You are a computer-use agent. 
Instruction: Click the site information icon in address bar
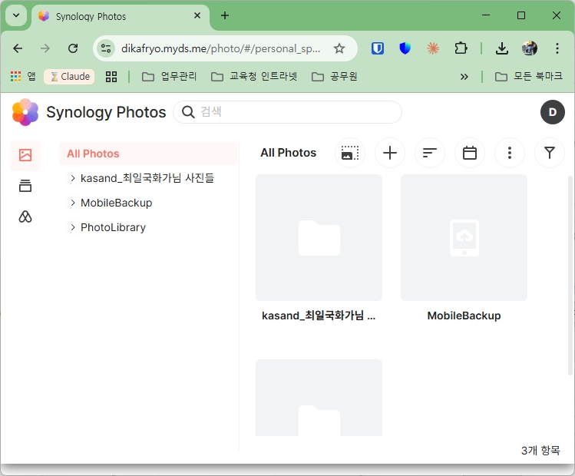tap(106, 48)
